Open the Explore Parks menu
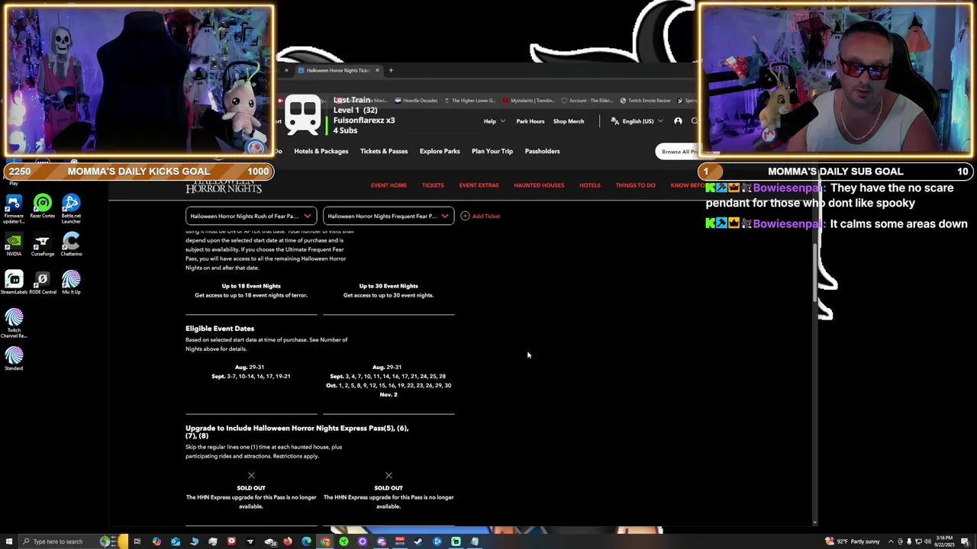The height and width of the screenshot is (549, 977). (x=440, y=151)
